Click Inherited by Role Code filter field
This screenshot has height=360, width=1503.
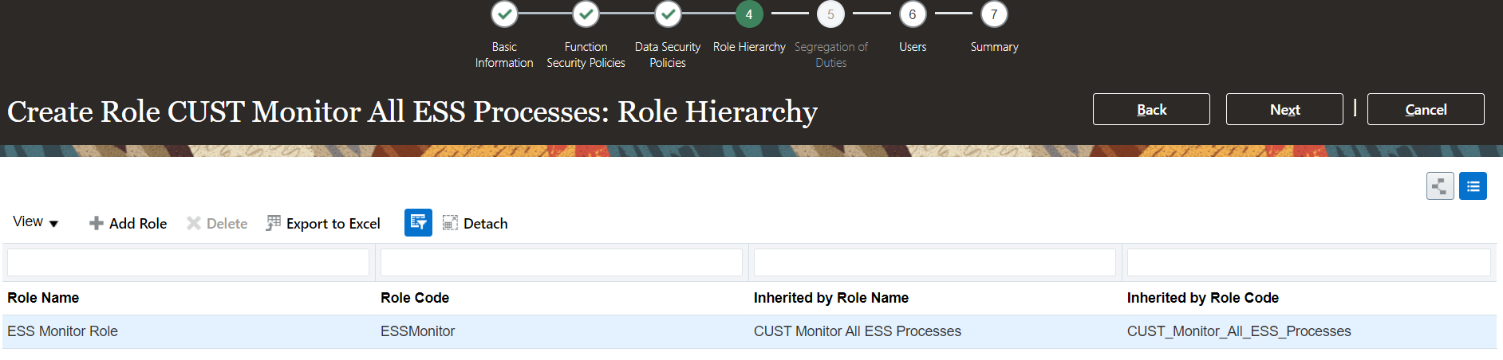pyautogui.click(x=1308, y=263)
